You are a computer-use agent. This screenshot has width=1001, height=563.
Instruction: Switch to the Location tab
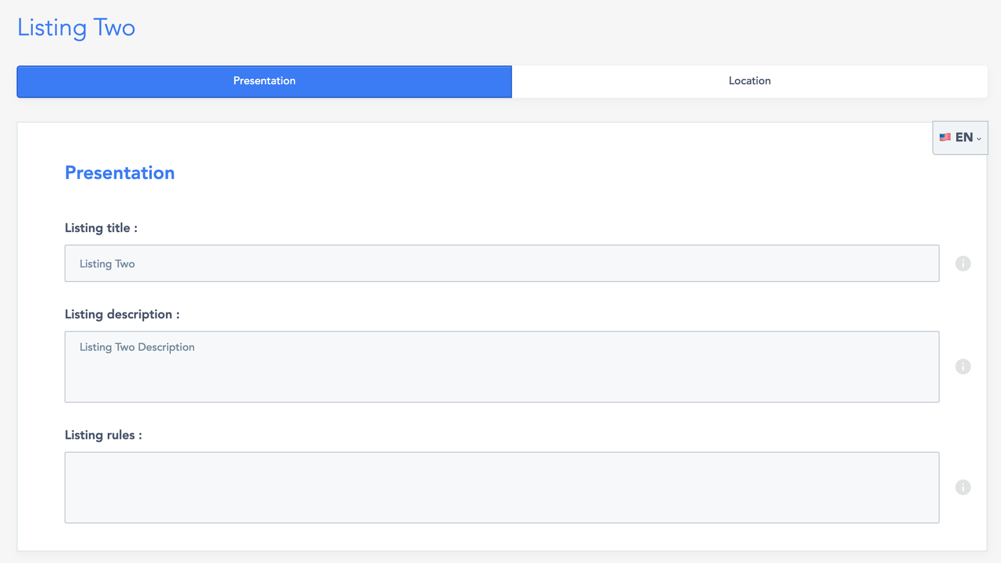click(749, 82)
